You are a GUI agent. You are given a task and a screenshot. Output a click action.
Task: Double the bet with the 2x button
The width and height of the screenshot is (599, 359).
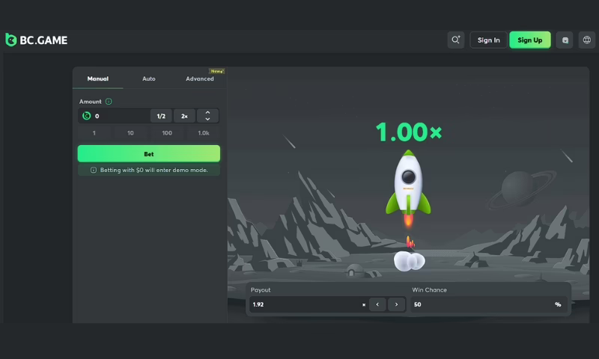[184, 116]
